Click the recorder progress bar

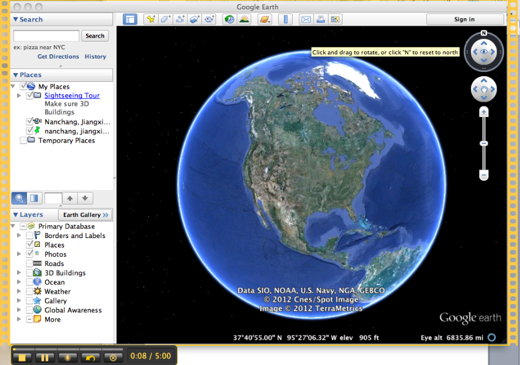pyautogui.click(x=67, y=349)
